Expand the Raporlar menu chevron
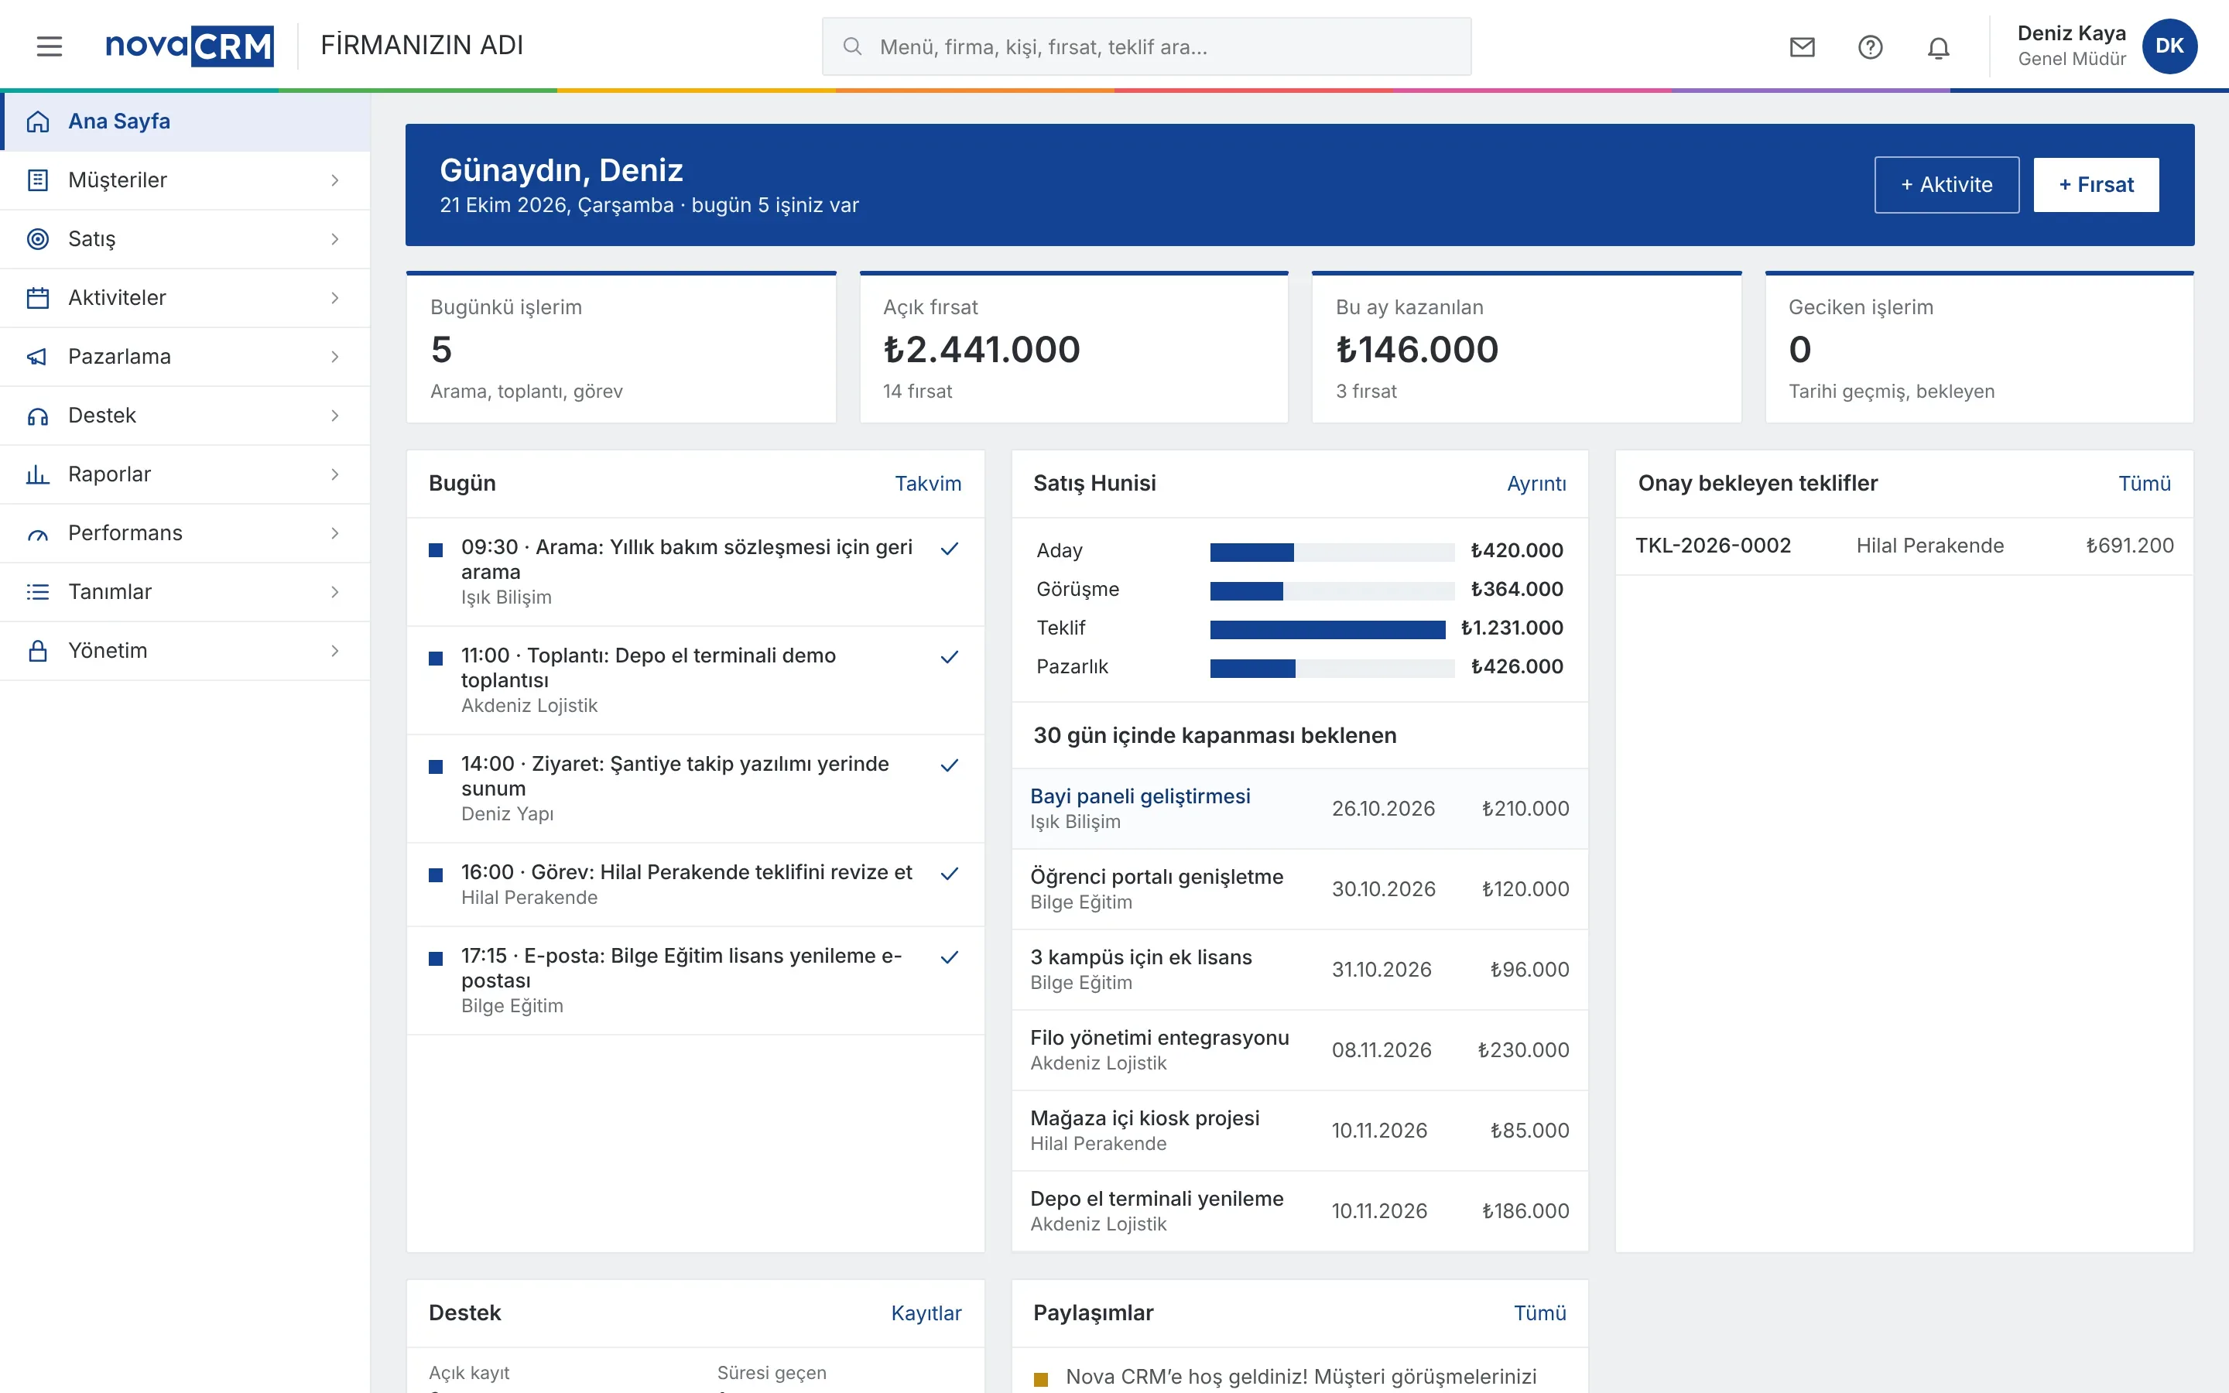 [x=335, y=474]
